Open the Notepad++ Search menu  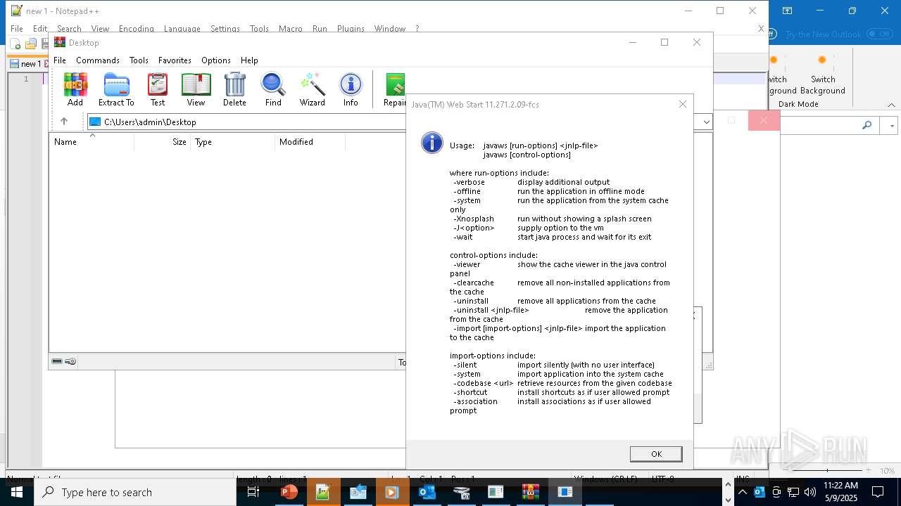click(x=69, y=29)
